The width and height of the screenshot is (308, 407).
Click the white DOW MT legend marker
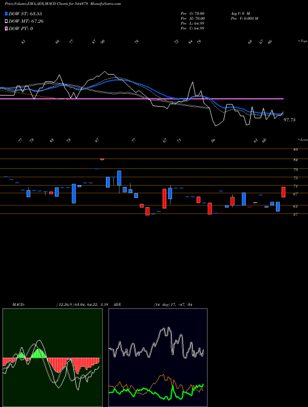click(6, 21)
